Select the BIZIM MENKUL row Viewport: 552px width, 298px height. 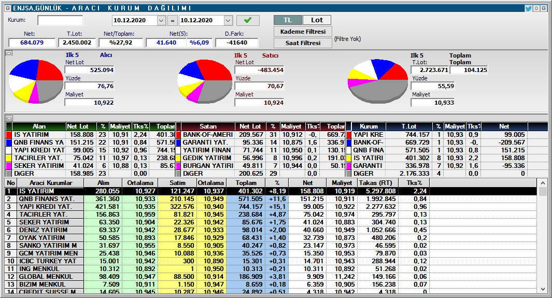click(x=271, y=285)
